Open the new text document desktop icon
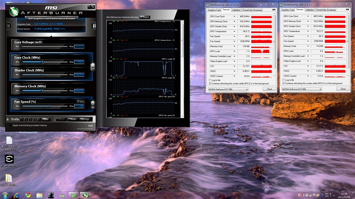 [9, 143]
